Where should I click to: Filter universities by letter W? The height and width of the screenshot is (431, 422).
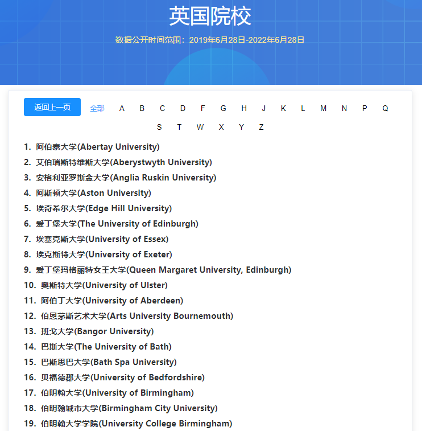click(x=200, y=127)
